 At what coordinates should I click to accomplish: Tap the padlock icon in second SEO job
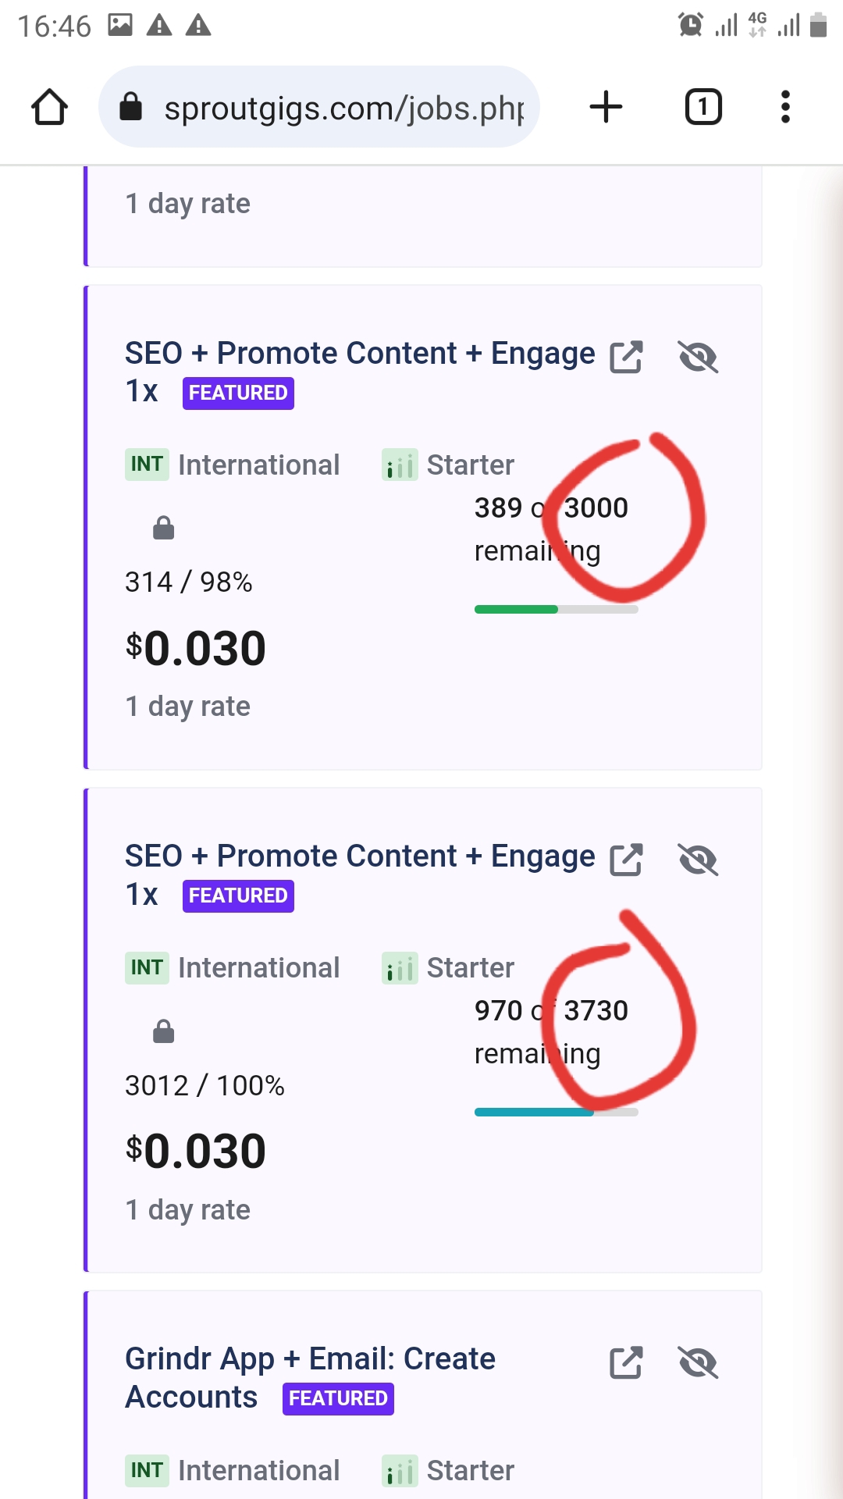click(x=163, y=1031)
